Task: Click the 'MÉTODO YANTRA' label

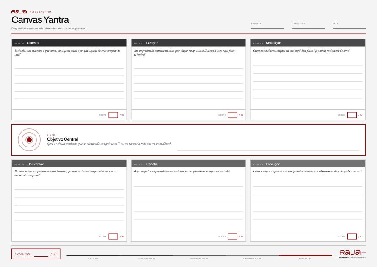Action: [40, 12]
